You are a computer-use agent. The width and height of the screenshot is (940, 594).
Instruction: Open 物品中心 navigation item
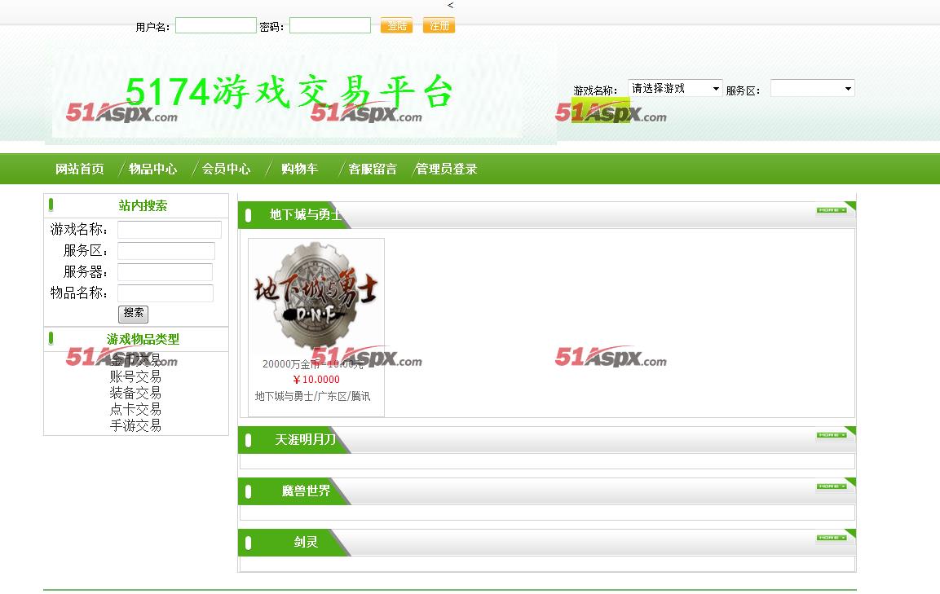(152, 169)
